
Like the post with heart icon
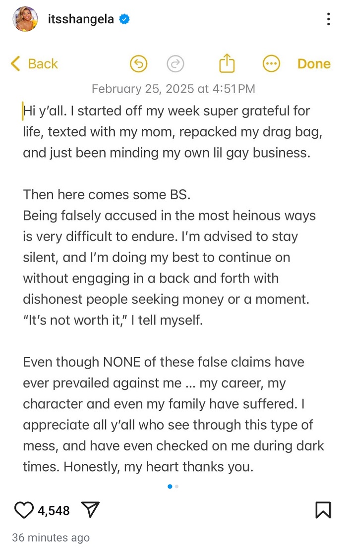pyautogui.click(x=24, y=510)
